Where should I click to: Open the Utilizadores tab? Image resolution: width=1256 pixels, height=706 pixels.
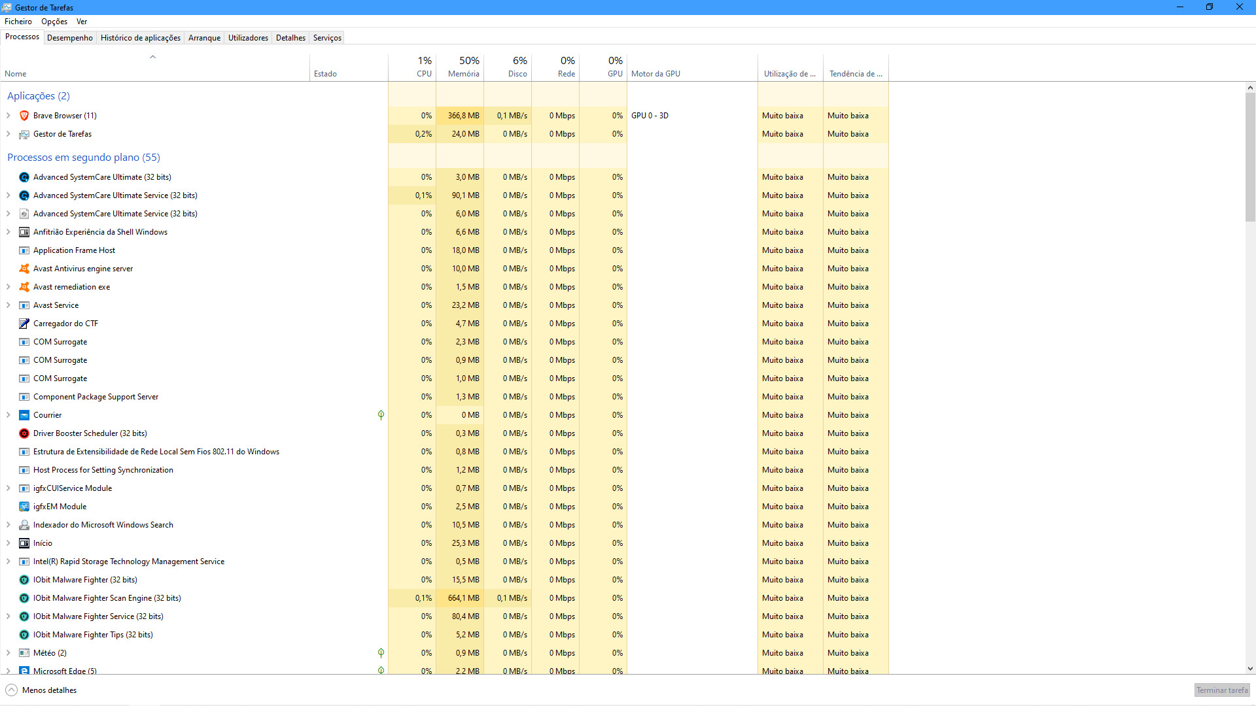pos(248,38)
